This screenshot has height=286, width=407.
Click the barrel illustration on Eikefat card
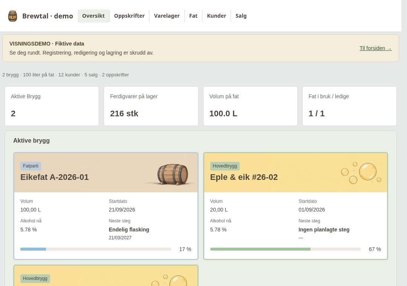(x=173, y=174)
